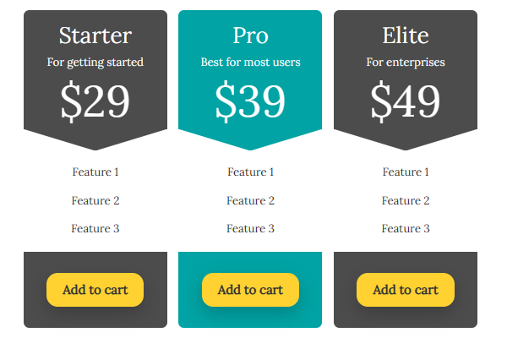Add the Starter plan to cart
Image resolution: width=507 pixels, height=338 pixels.
pyautogui.click(x=95, y=290)
